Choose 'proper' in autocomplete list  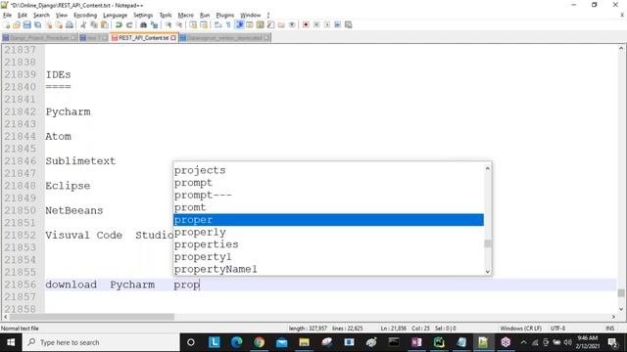coord(328,220)
